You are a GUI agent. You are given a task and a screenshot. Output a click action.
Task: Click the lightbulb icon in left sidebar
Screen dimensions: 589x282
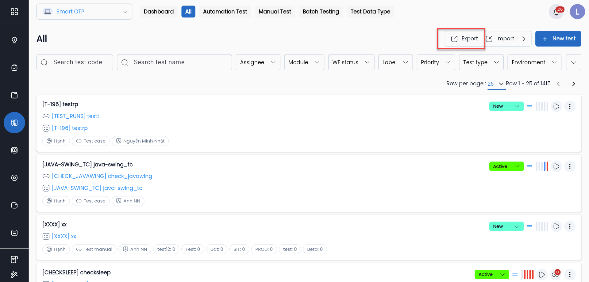point(14,40)
